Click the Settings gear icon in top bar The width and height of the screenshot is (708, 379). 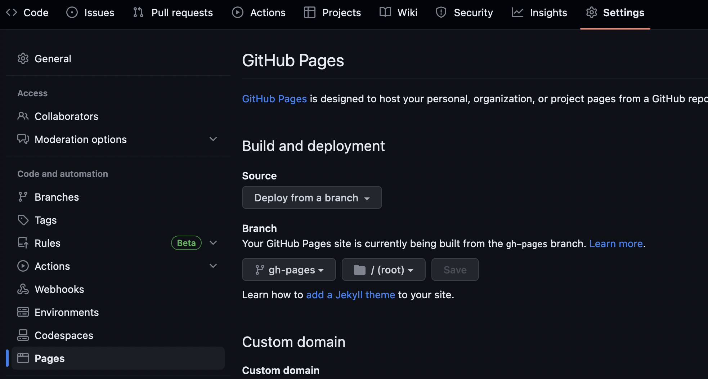(592, 12)
